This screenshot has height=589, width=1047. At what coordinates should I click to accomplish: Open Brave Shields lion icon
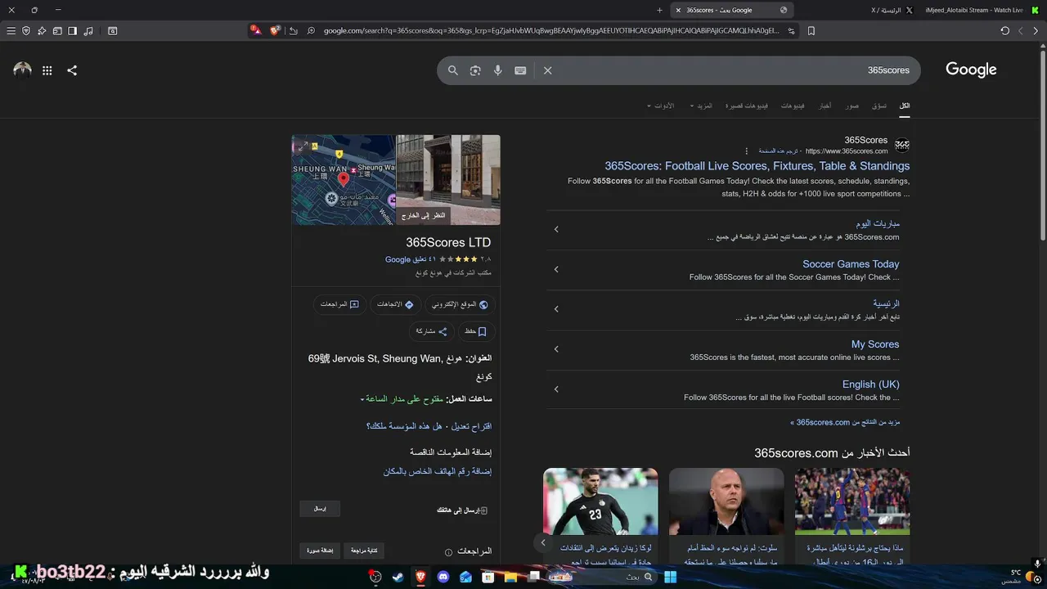tap(275, 30)
